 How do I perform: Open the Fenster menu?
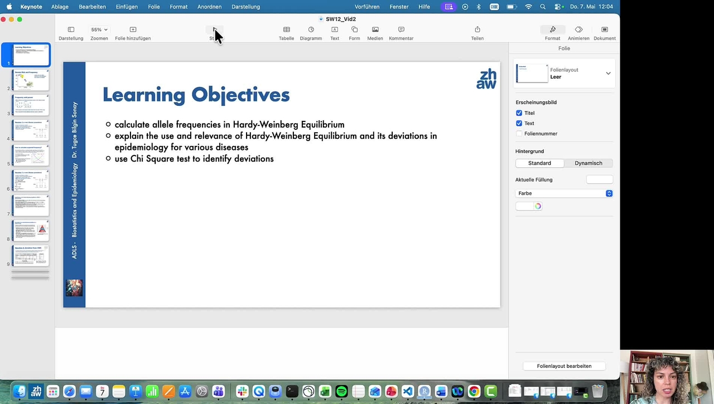pos(399,7)
